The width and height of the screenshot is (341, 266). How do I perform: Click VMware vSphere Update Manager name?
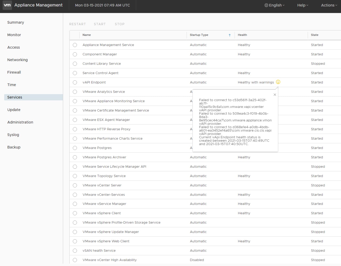pyautogui.click(x=111, y=232)
